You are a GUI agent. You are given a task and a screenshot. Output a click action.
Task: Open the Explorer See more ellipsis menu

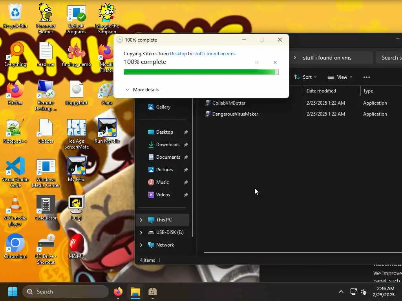tap(367, 77)
